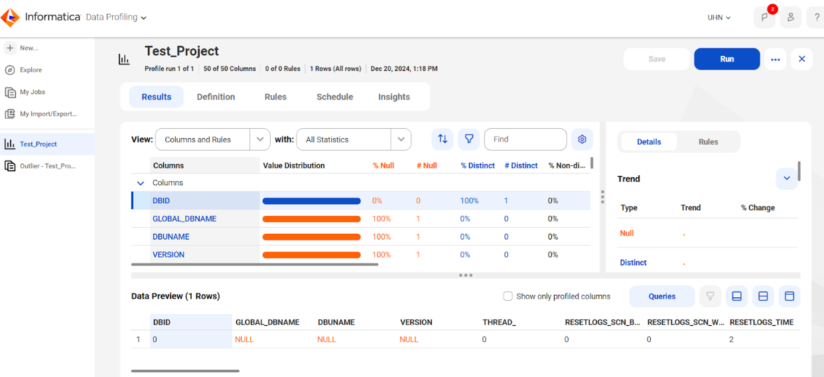Select the VERSION column row
This screenshot has height=377, width=824.
pos(361,254)
